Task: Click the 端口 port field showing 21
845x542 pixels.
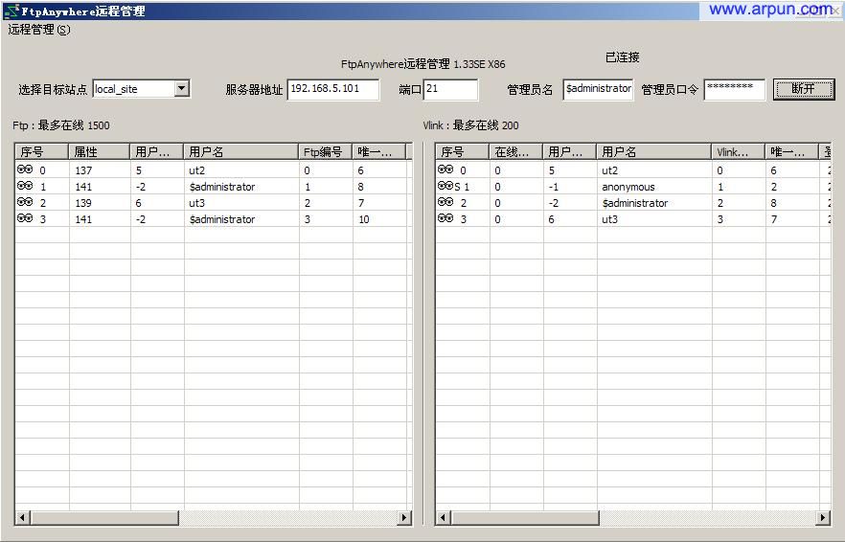Action: (x=450, y=89)
